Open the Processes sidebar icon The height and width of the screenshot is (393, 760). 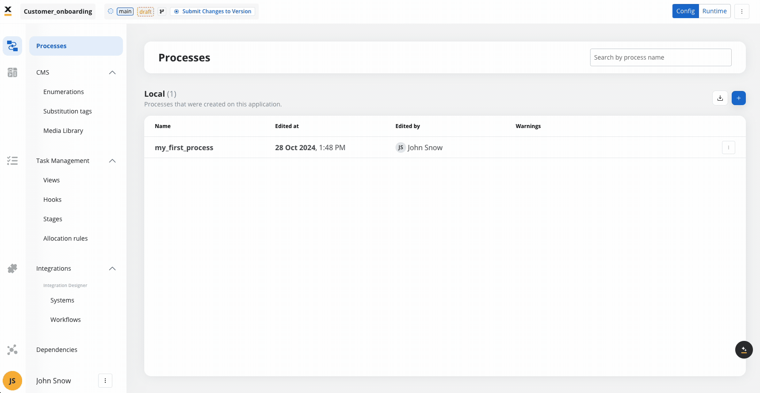pos(12,46)
